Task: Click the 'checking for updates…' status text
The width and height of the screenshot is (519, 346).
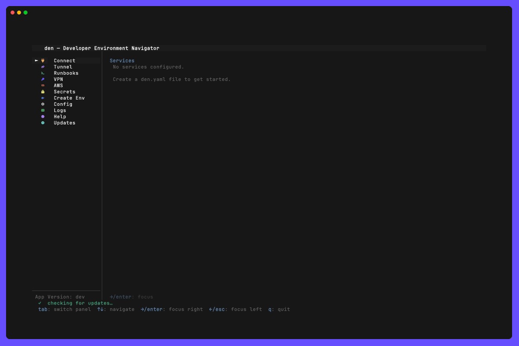Action: tap(80, 303)
